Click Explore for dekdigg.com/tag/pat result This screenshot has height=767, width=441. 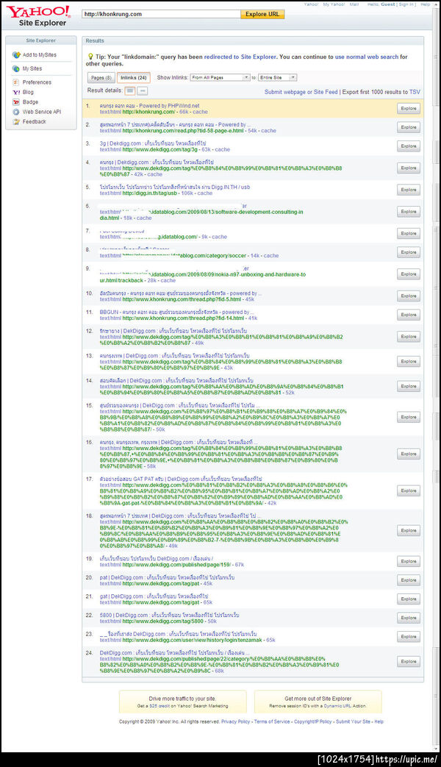pyautogui.click(x=408, y=579)
